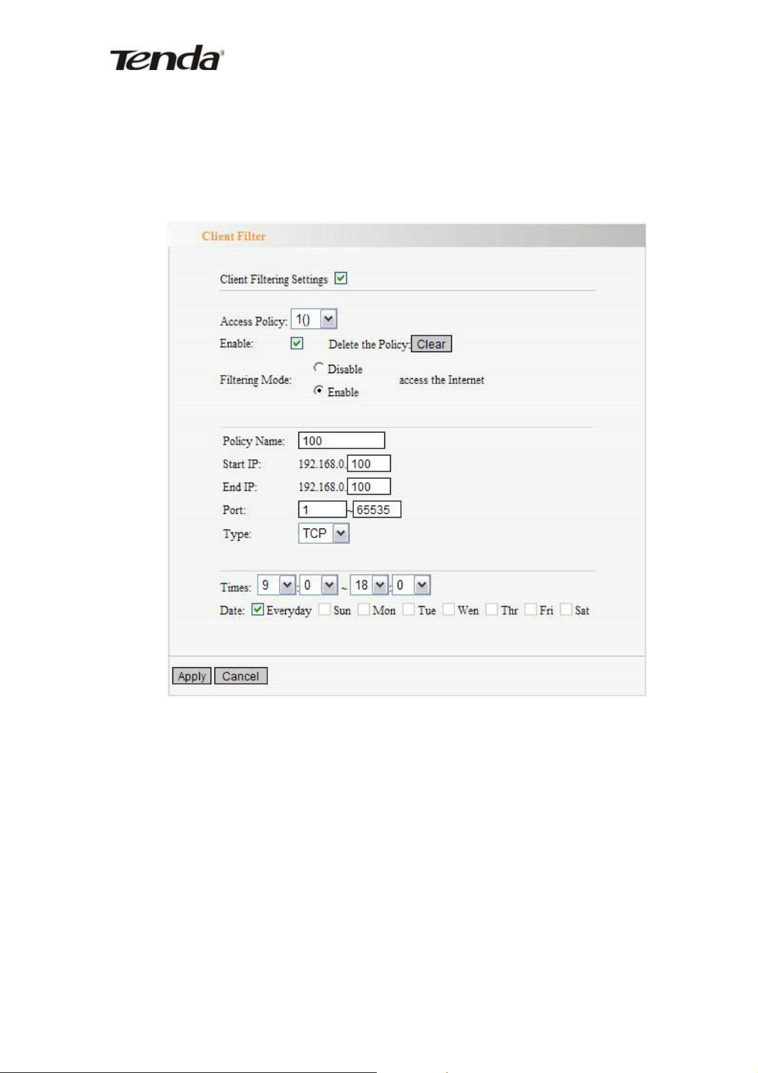Open the Type protocol dropdown
The width and height of the screenshot is (758, 1073).
click(324, 533)
